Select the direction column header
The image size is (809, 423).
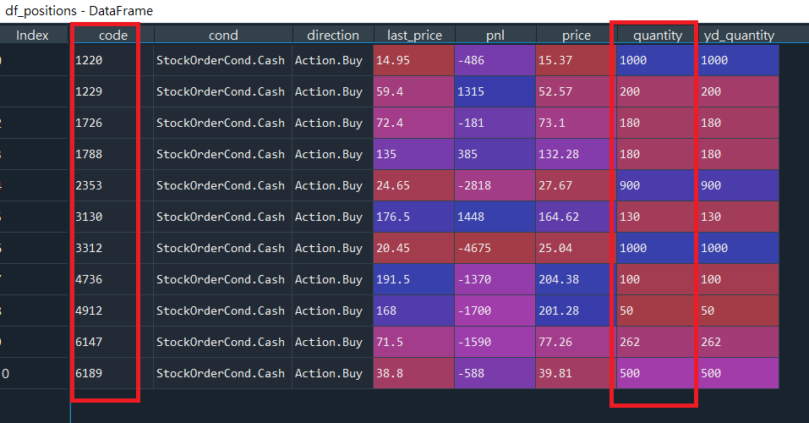coord(333,36)
